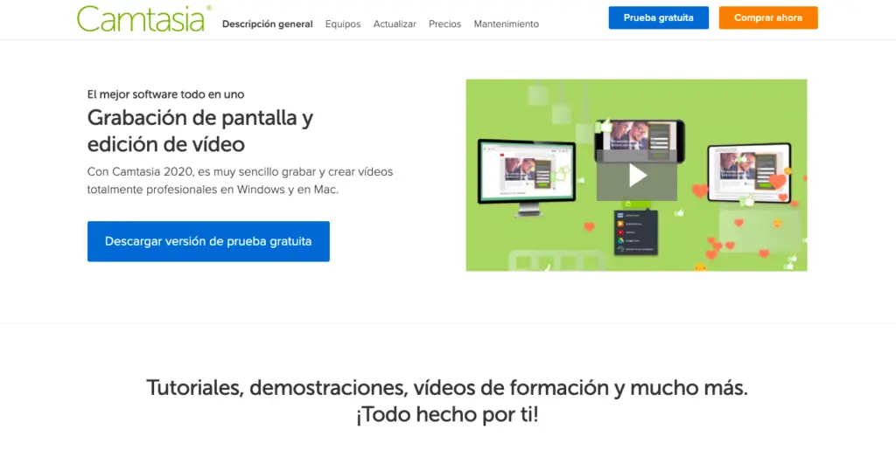Screen dimensions: 896x457
Task: Click the text El mejor software todo en uno
Action: [x=165, y=94]
